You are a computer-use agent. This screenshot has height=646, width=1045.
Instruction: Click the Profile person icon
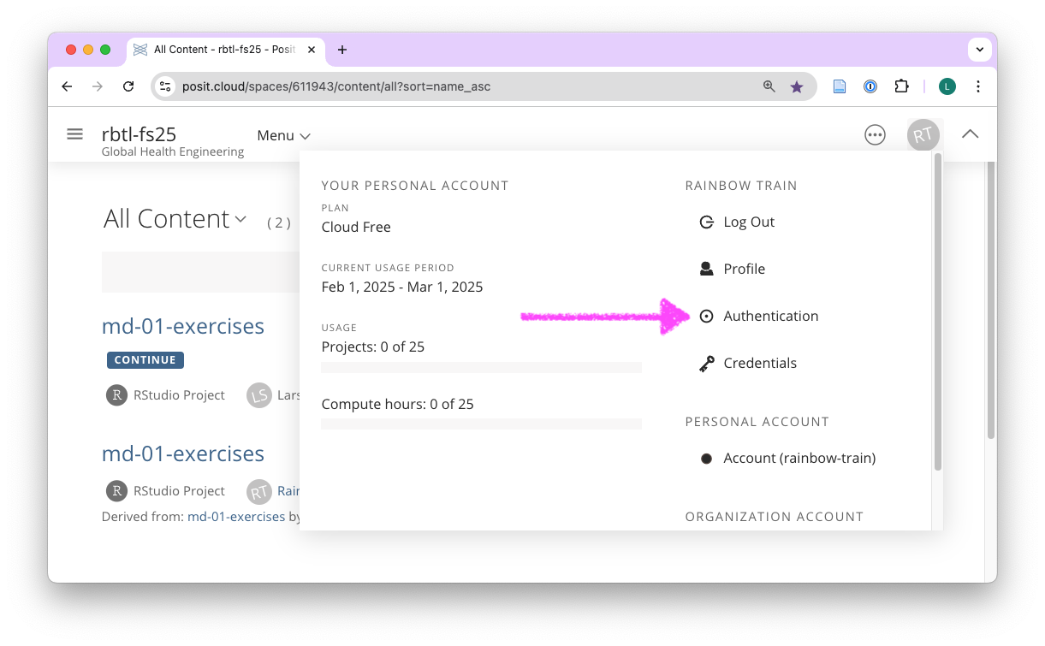click(x=706, y=269)
